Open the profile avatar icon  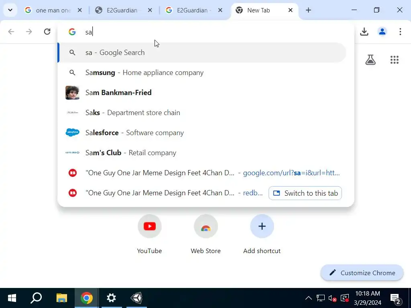(382, 32)
